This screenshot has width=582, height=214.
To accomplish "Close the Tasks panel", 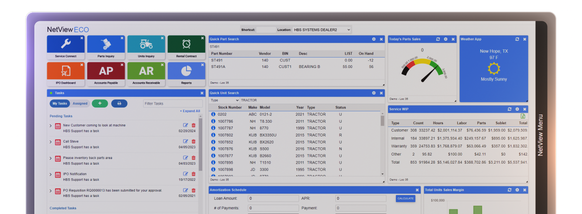I will click(202, 93).
